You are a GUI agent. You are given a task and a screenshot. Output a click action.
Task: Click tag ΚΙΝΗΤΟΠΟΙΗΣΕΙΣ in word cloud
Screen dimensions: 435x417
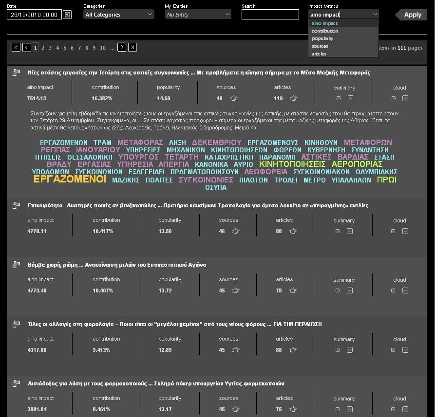292,164
